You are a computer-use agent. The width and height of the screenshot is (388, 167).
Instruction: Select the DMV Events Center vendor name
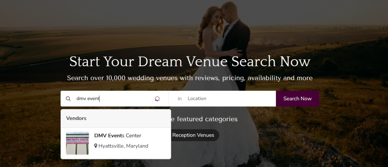coord(118,135)
